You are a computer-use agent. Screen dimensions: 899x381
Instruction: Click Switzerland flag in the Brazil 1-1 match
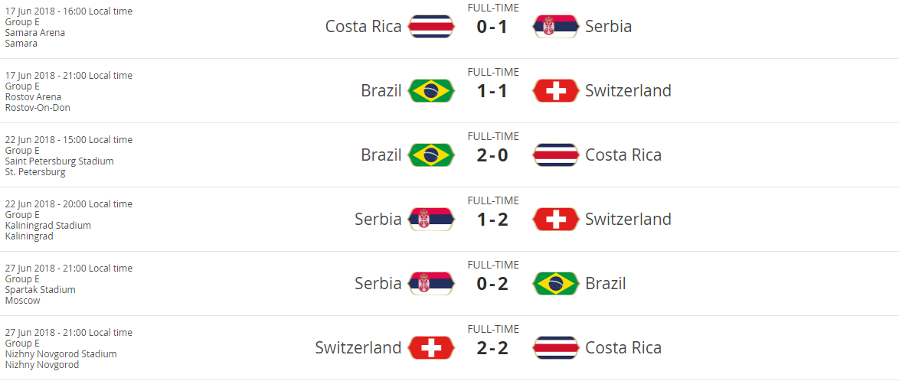(x=556, y=91)
